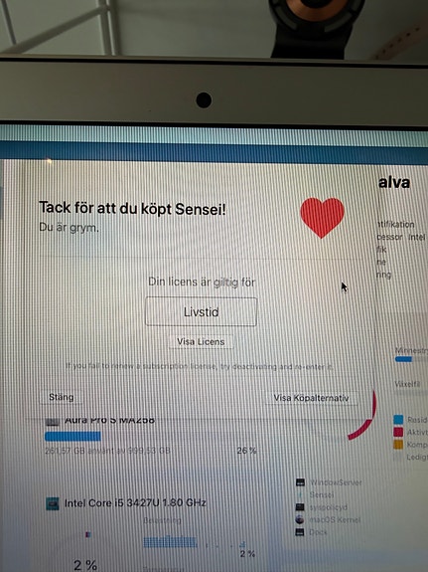Screen dimensions: 428x572
Task: Click the orange Komprimerat legend swatch
Action: pos(398,445)
